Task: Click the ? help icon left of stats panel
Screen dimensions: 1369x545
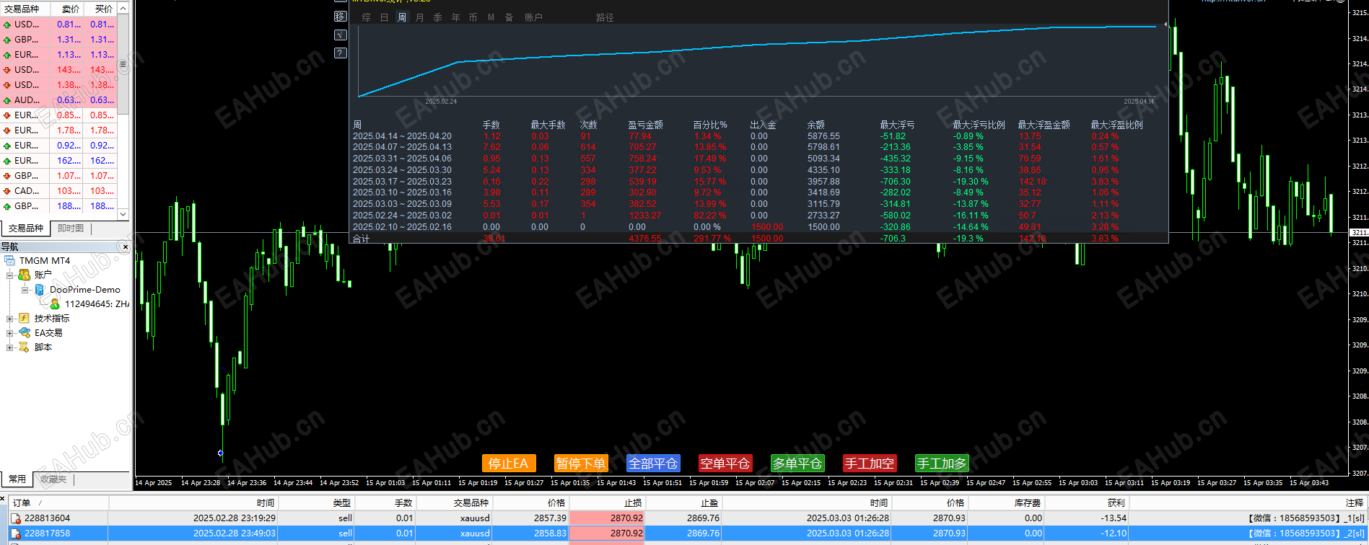Action: click(341, 53)
